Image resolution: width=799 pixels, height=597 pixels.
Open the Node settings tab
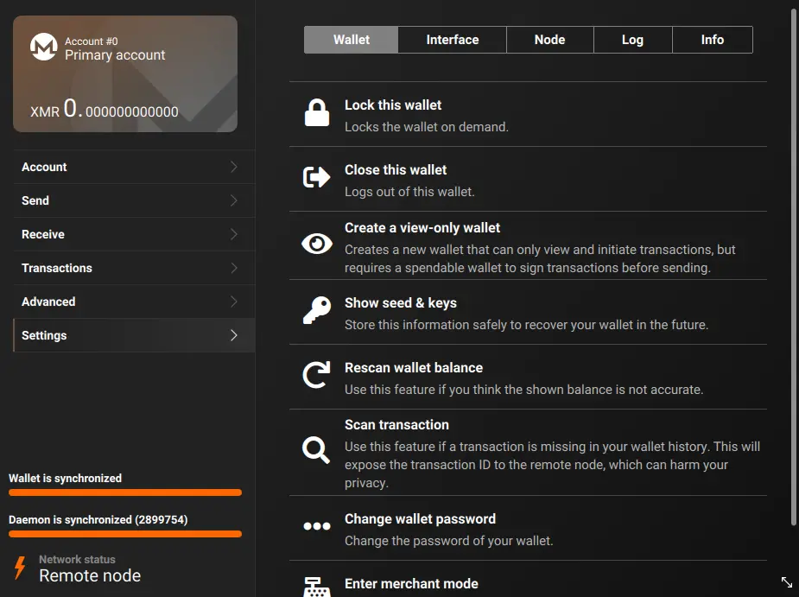(549, 40)
